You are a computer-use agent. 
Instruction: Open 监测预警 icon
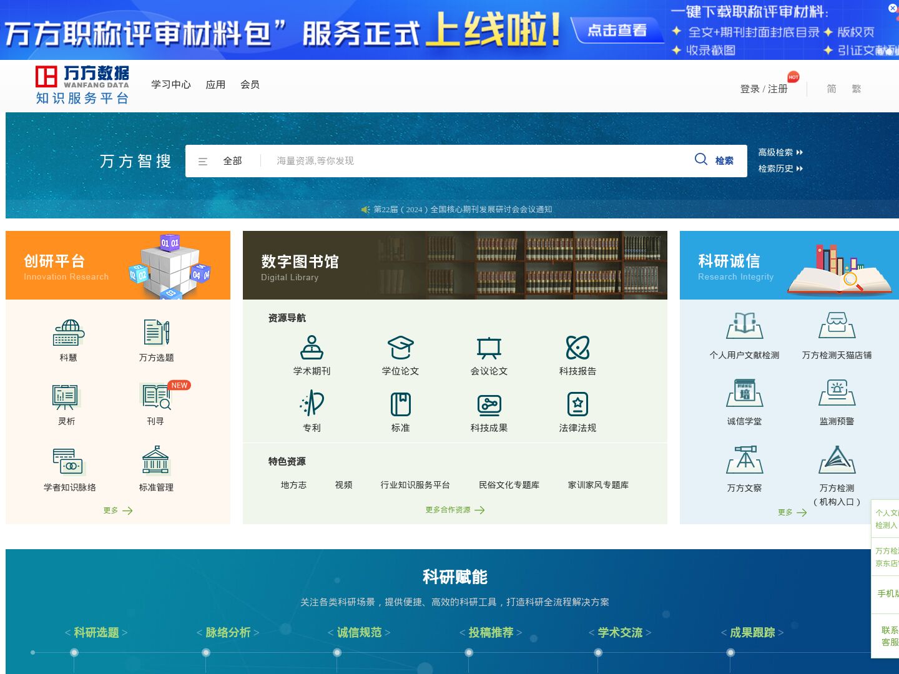pyautogui.click(x=837, y=393)
